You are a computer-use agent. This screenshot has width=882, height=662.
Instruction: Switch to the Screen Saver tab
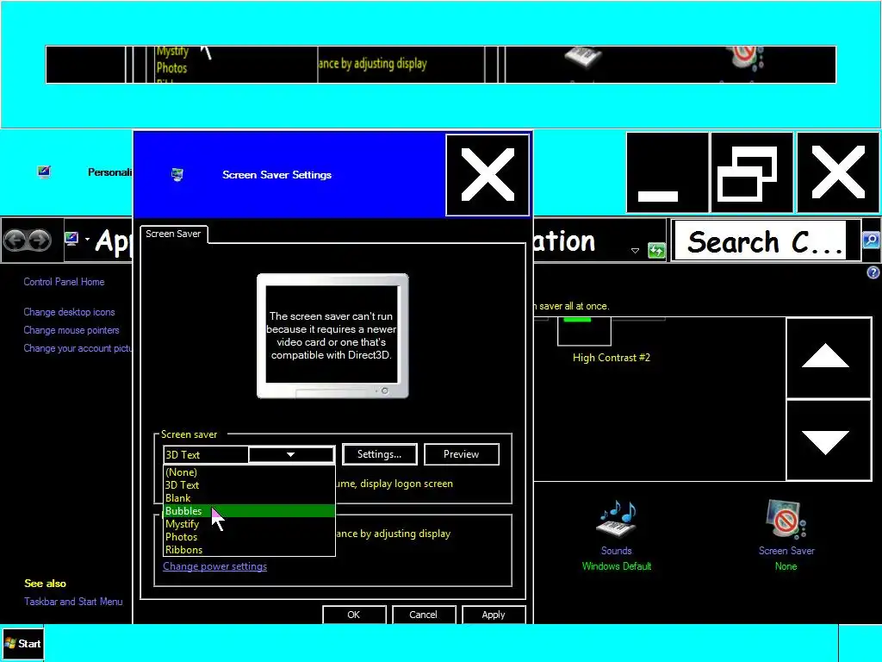coord(173,234)
